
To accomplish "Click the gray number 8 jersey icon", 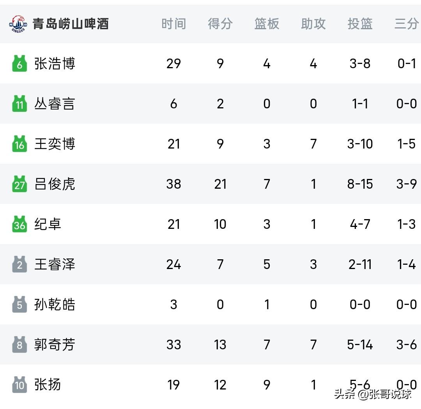I will click(19, 345).
